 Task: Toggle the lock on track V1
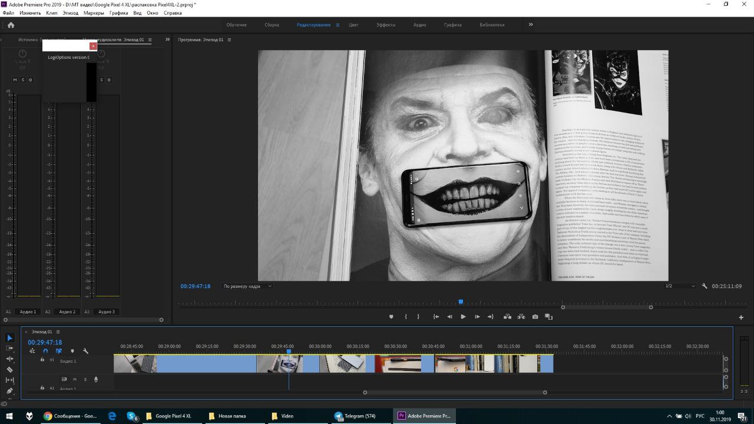click(x=42, y=359)
